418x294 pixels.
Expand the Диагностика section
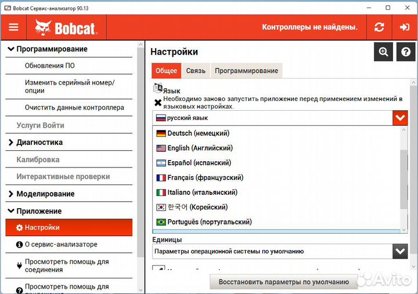tap(10, 143)
